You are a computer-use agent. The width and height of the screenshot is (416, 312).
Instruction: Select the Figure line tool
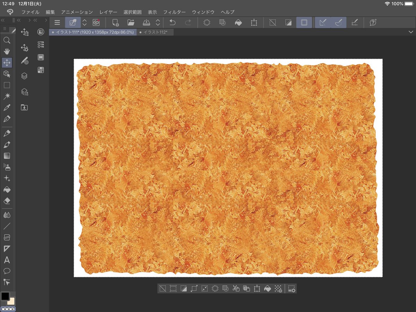7,226
